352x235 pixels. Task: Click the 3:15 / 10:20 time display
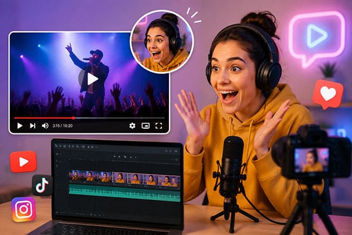pos(62,126)
